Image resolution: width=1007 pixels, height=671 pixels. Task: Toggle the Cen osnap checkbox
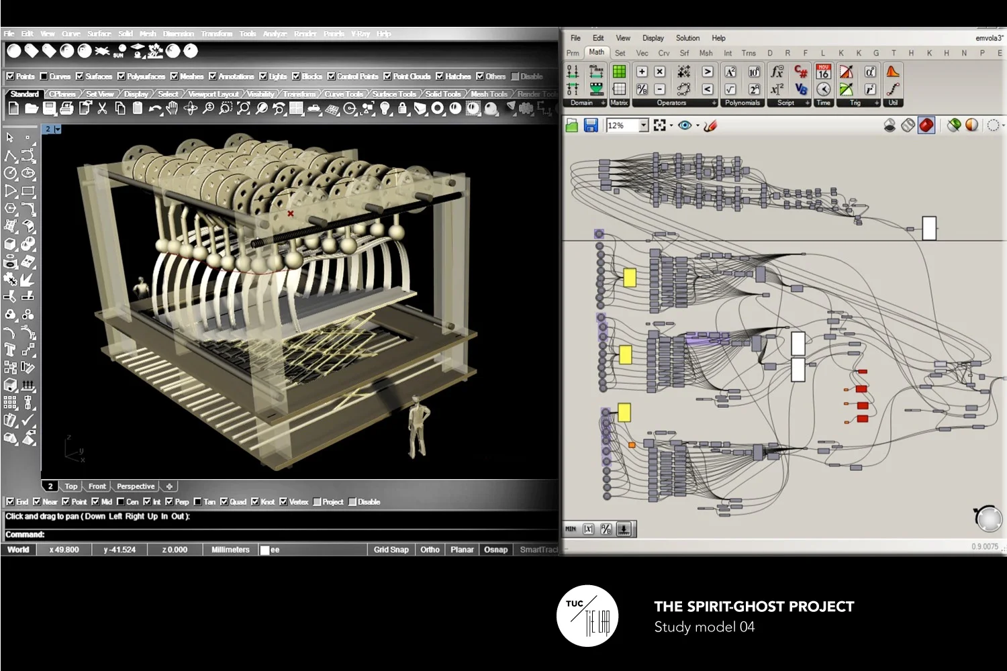(121, 502)
